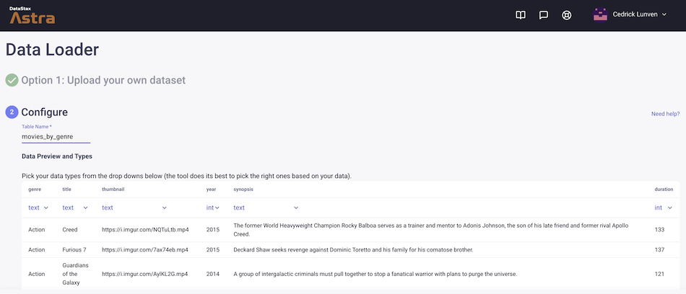The width and height of the screenshot is (686, 294).
Task: Open title column data type dropdown
Action: click(75, 208)
